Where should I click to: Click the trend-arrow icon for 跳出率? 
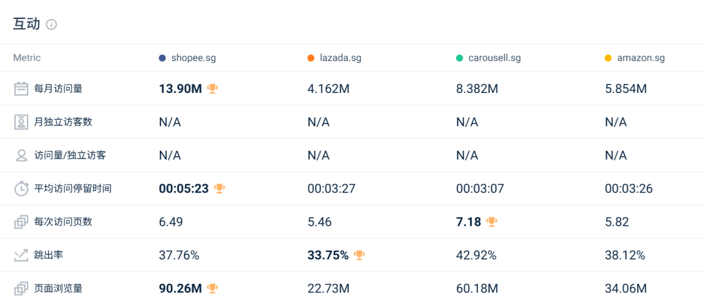[x=21, y=255]
